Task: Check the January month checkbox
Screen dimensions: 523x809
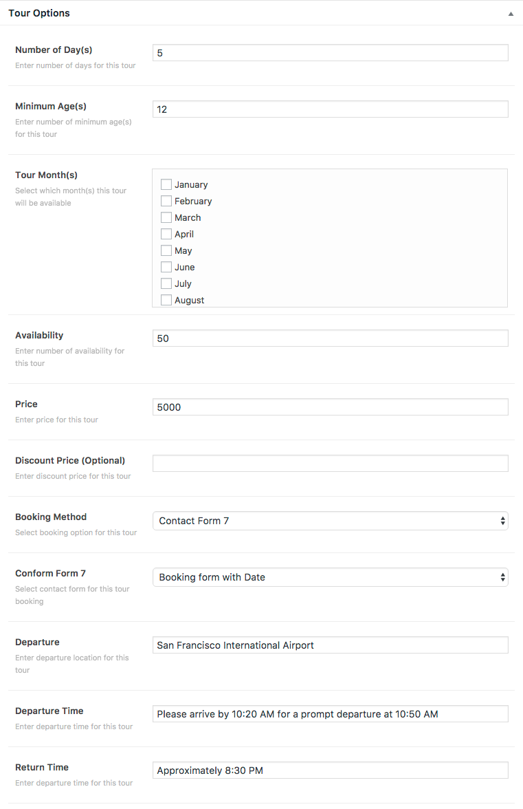Action: (x=166, y=184)
